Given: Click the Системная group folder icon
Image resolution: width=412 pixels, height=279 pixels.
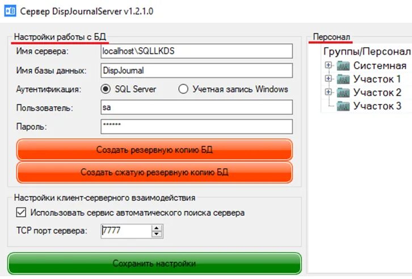Looking at the screenshot, I should pyautogui.click(x=343, y=65).
